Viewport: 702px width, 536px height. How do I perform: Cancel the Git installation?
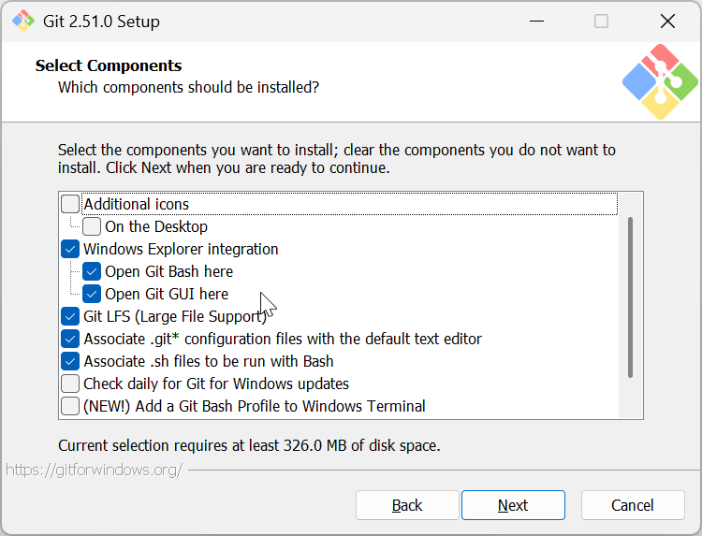pos(633,505)
